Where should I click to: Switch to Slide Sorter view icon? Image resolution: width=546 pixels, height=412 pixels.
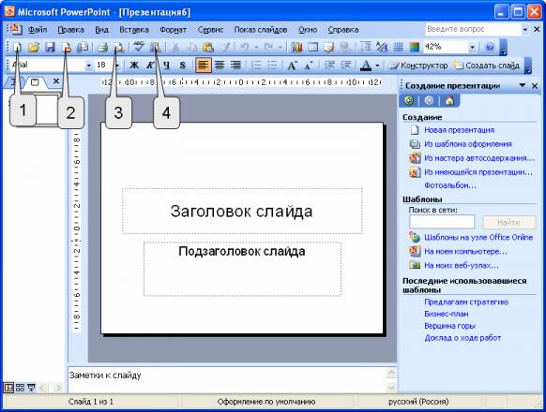[21, 388]
